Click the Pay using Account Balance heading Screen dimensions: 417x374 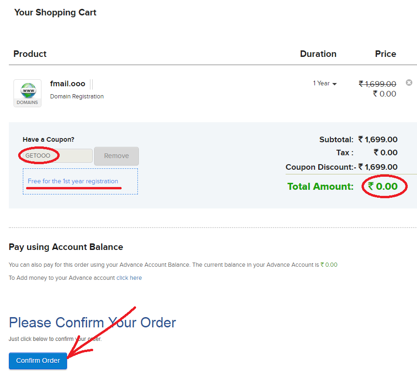click(x=66, y=247)
